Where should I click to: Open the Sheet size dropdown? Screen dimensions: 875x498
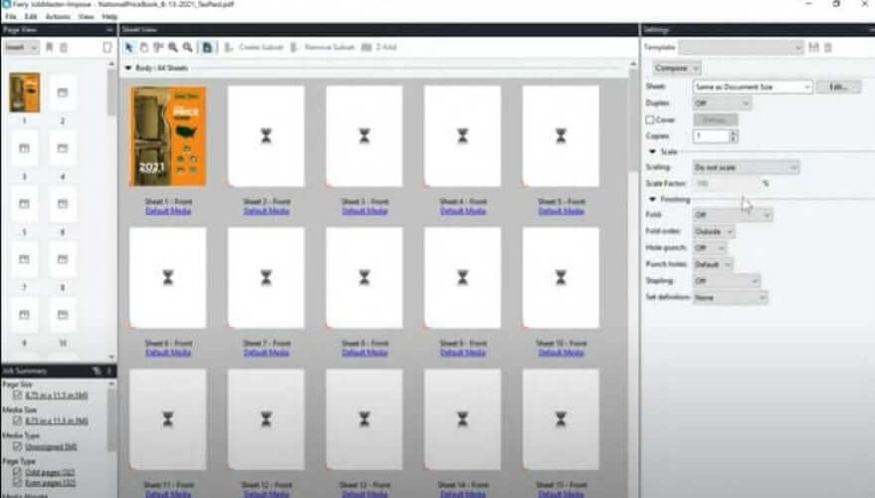[753, 87]
